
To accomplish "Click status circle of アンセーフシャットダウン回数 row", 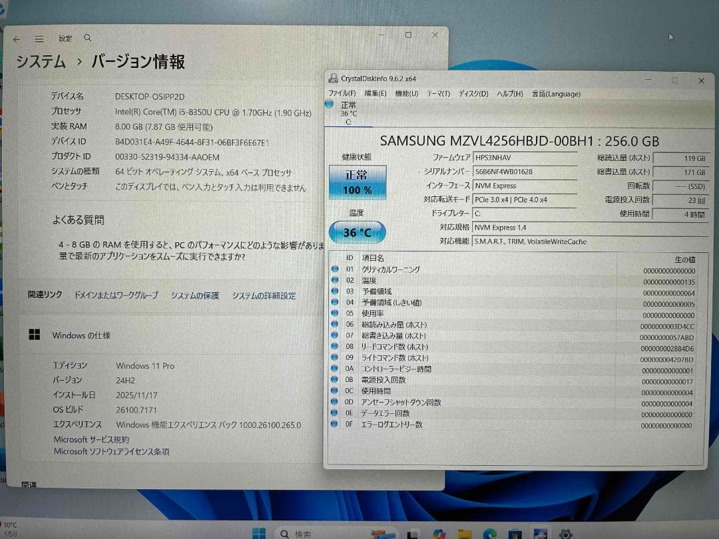I will tap(335, 401).
